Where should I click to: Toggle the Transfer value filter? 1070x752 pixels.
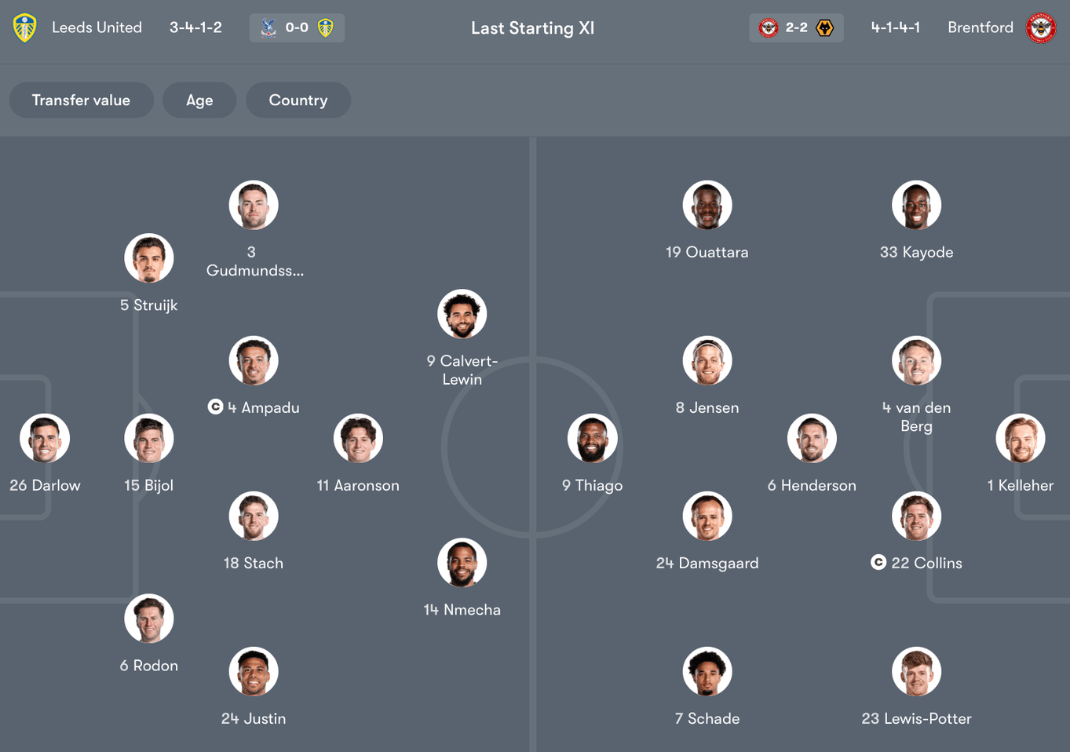pos(81,100)
